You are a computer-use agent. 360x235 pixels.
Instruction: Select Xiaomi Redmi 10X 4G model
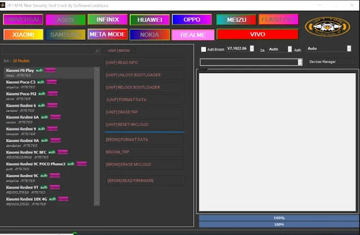pos(48,201)
